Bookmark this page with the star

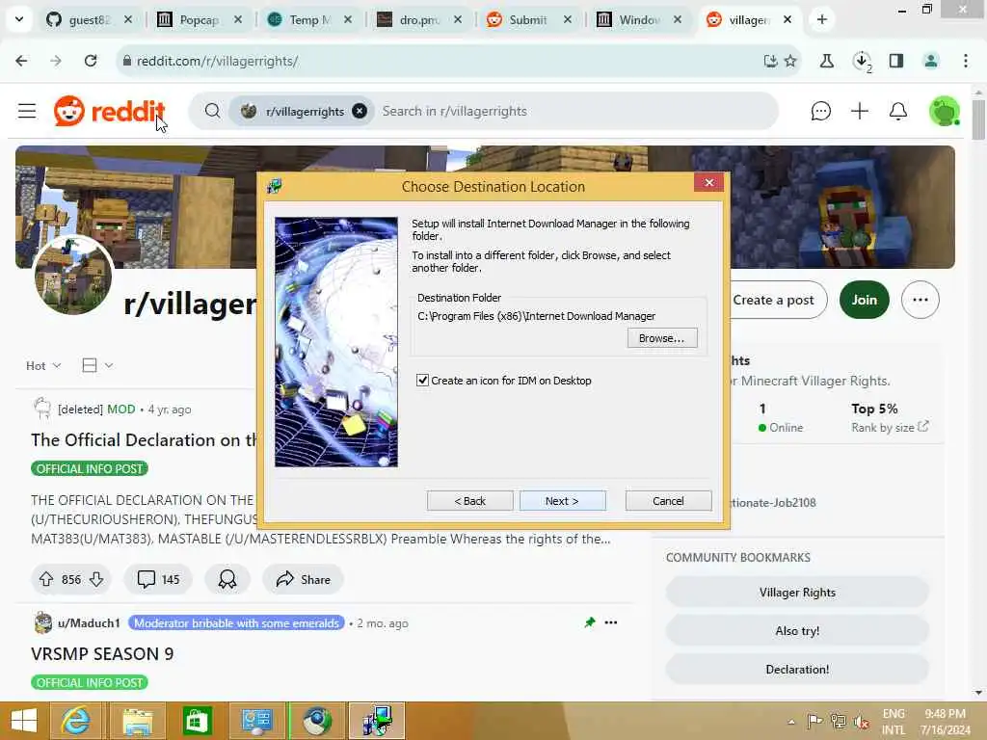tap(790, 61)
